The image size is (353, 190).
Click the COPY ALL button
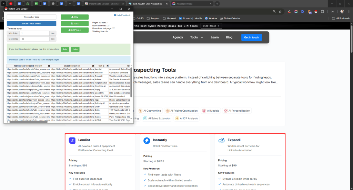74,30
